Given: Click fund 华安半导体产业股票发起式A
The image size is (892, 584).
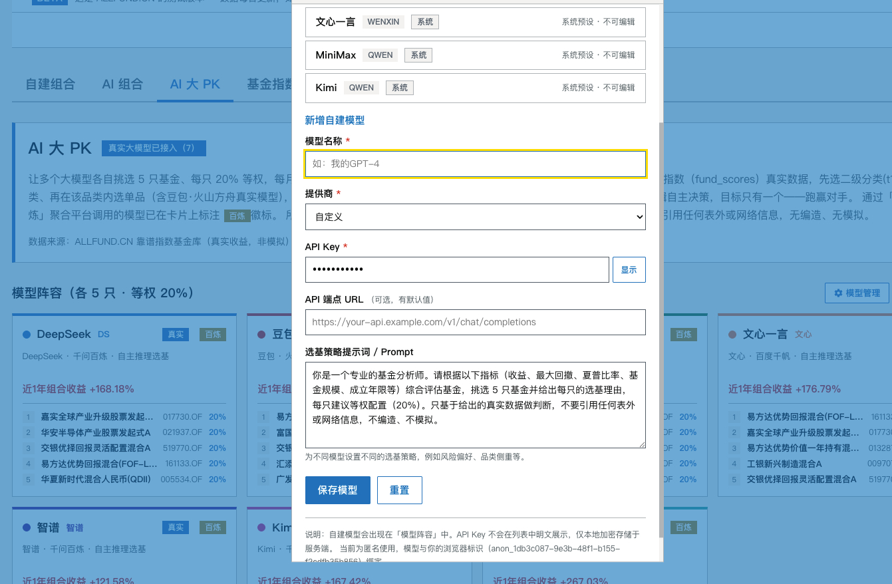Looking at the screenshot, I should 96,432.
